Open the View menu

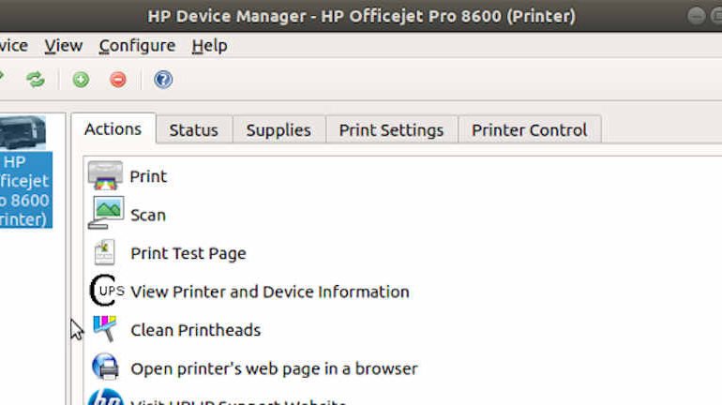tap(63, 45)
